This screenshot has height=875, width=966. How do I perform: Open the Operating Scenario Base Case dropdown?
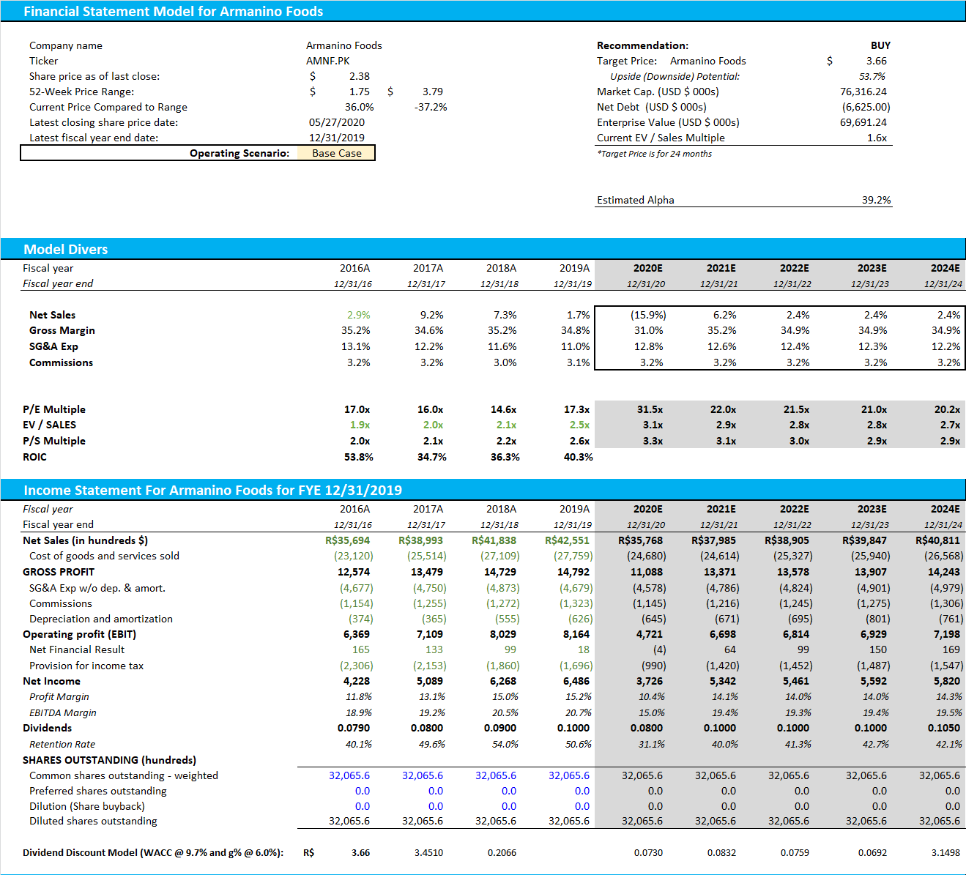tap(335, 152)
